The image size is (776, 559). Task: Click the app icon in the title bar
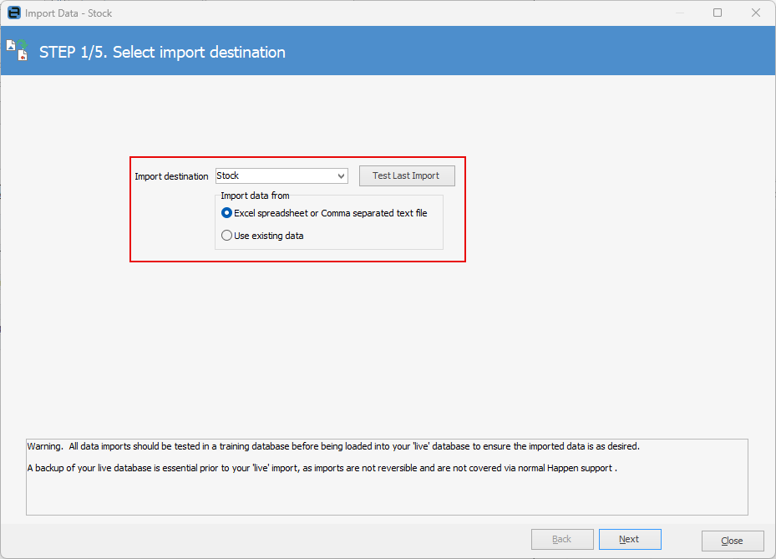pos(13,13)
